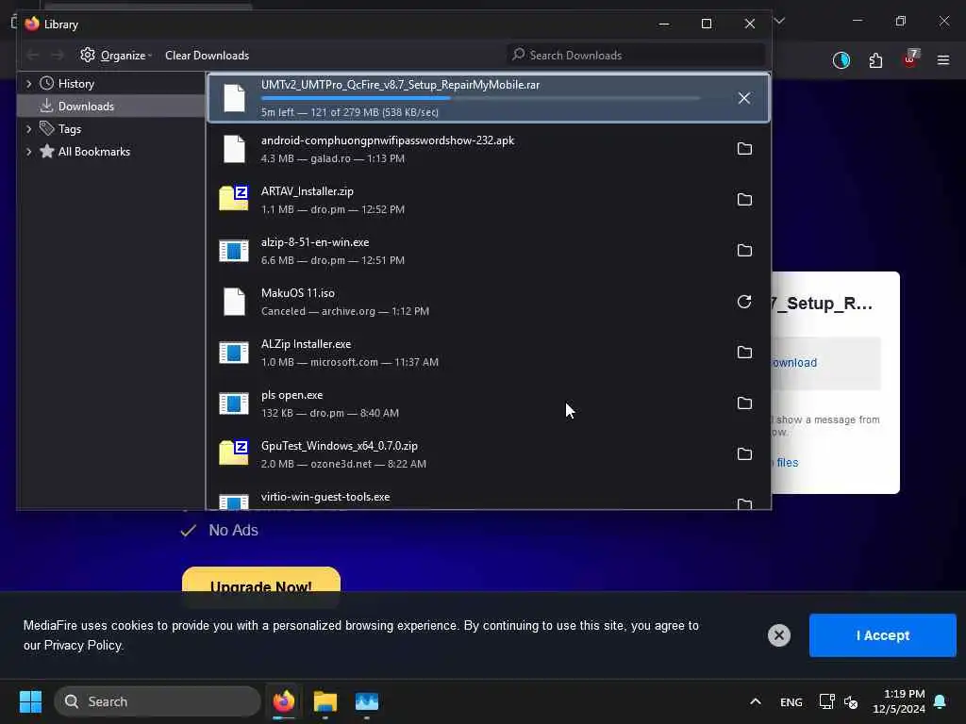Click the virtio-win-guest-tools.exe name
This screenshot has width=966, height=724.
325,497
